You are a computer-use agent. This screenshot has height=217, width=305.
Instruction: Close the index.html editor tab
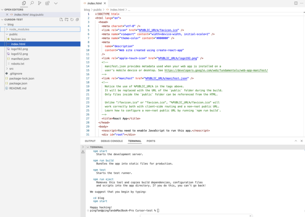(x=105, y=3)
